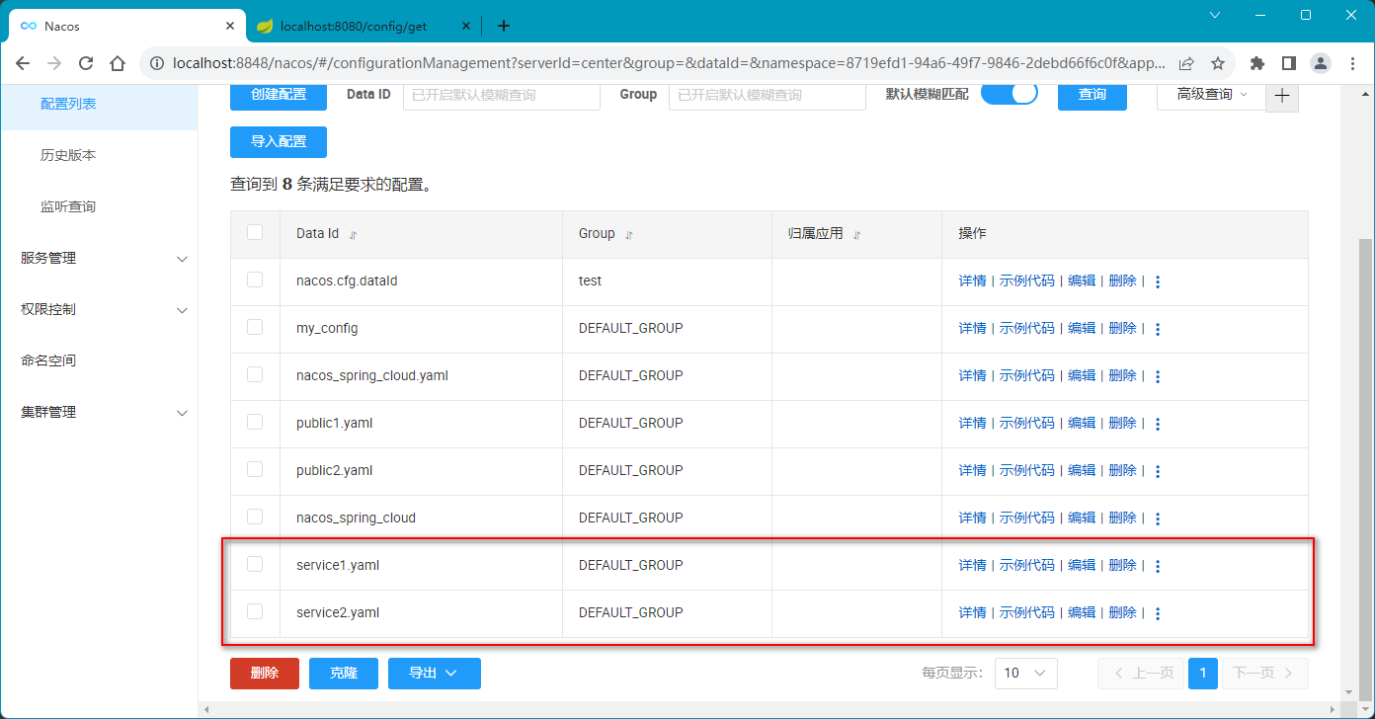Check the service1.yaml row
This screenshot has width=1375, height=719.
255,564
